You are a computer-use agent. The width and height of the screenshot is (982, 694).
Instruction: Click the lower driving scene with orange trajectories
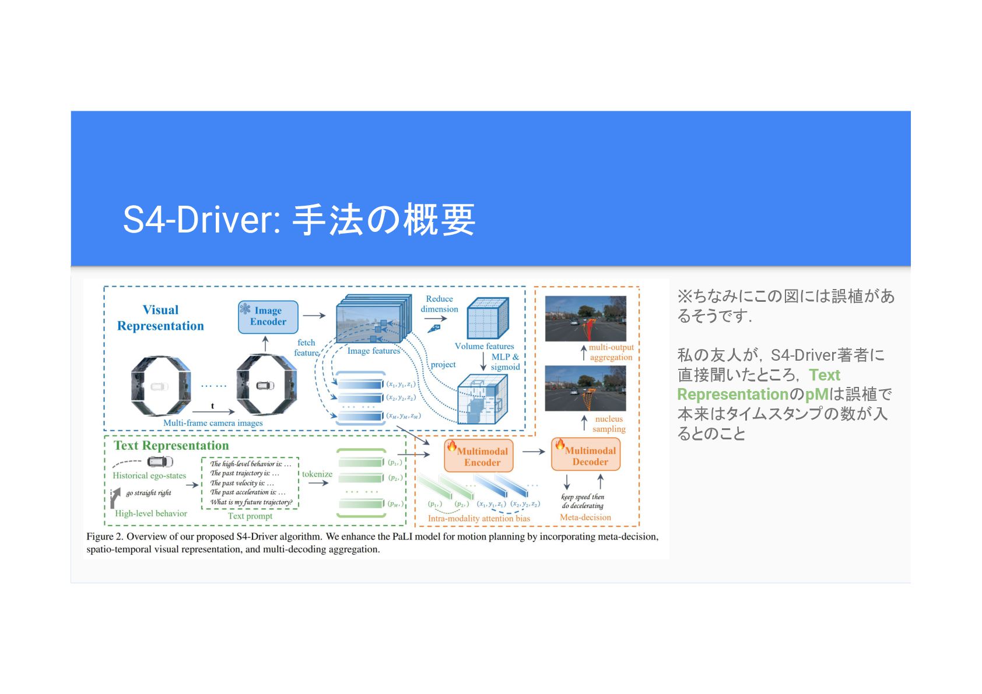click(x=585, y=388)
